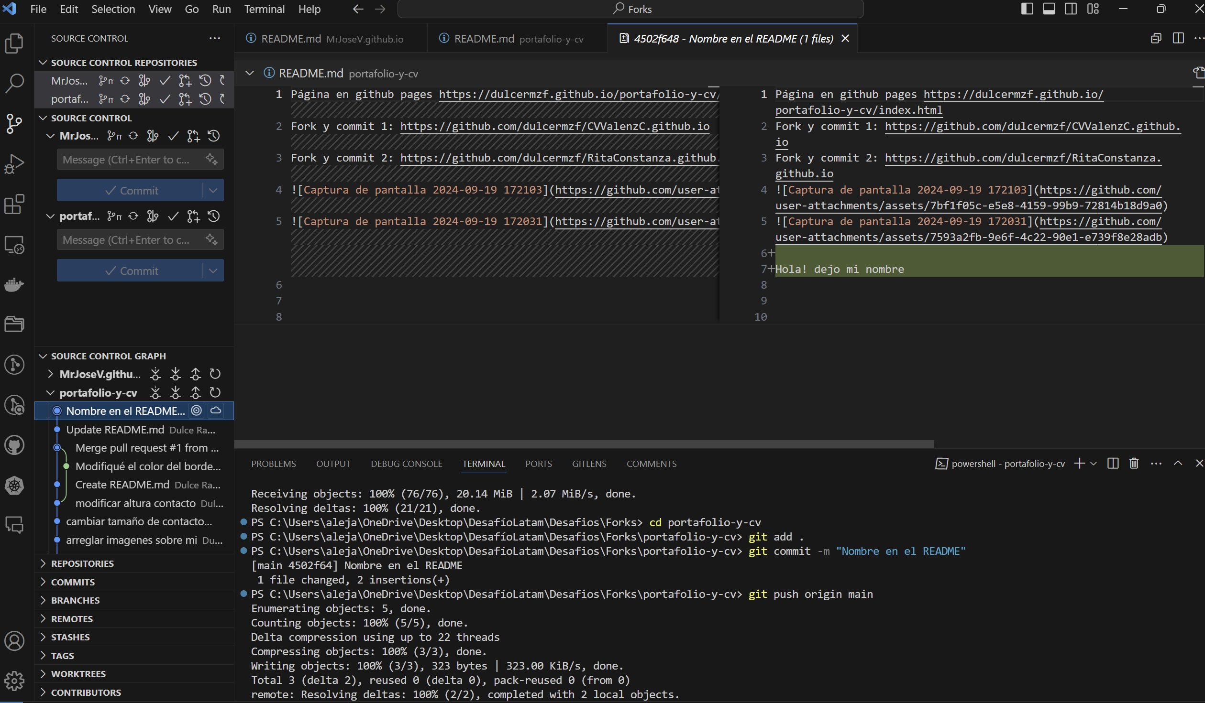The height and width of the screenshot is (703, 1205).
Task: Click the pull icon in the portafolio-y-cv graph row
Action: coord(176,392)
